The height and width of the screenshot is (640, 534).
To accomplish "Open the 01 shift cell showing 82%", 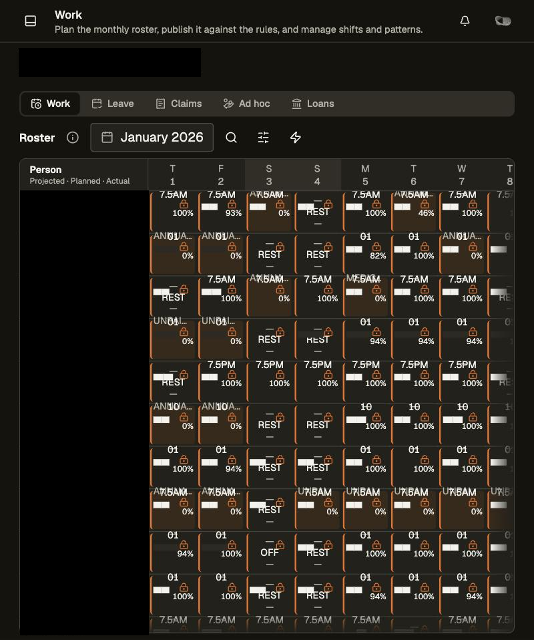I will 366,254.
